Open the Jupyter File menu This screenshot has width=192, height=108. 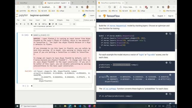click(x=18, y=20)
